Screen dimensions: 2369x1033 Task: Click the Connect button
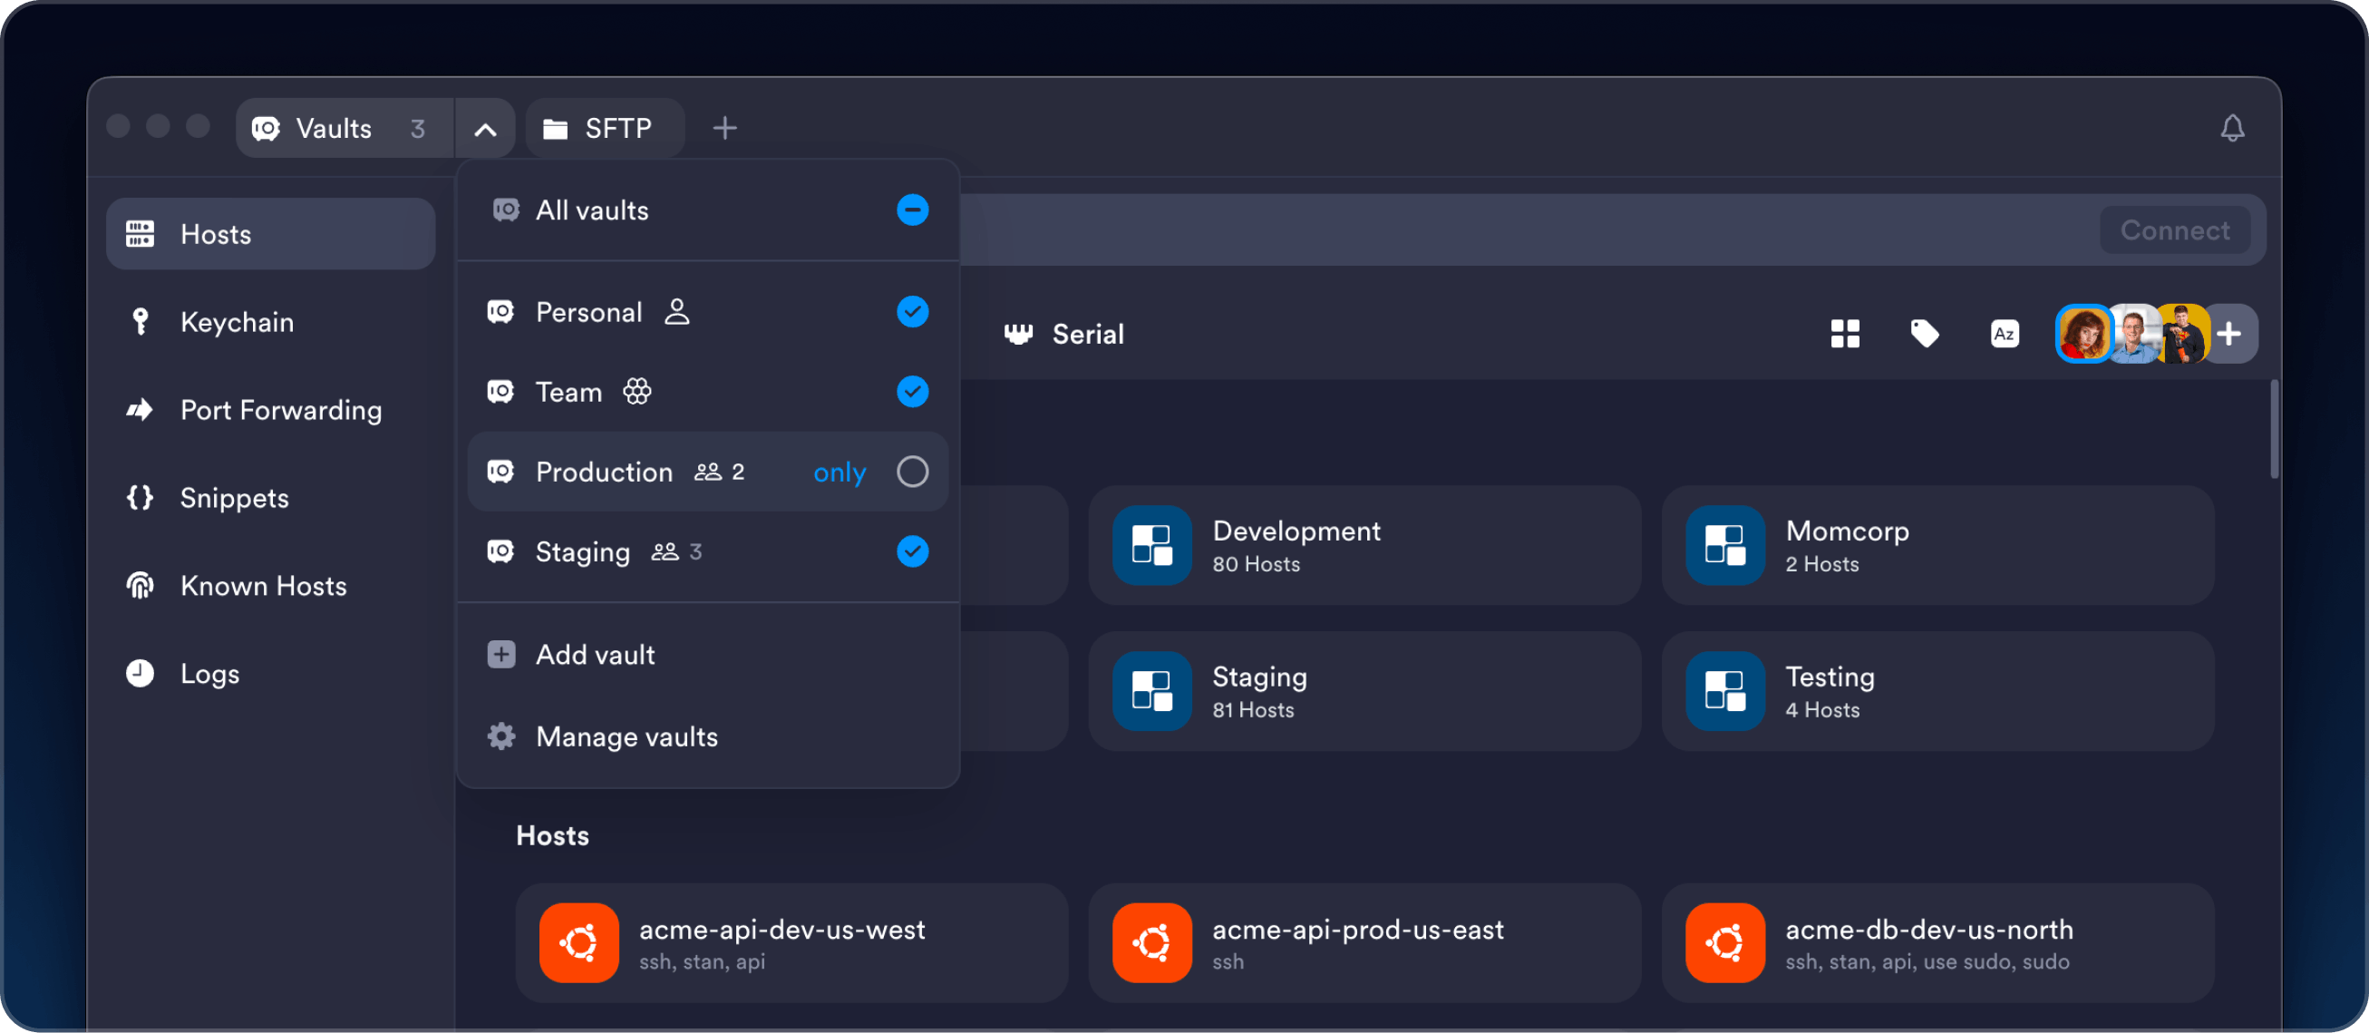coord(2175,230)
